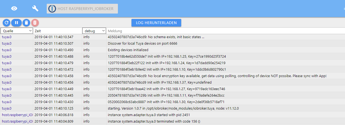The height and width of the screenshot is (125, 345).
Task: Select message with IP=192.168.1.30
Action: coord(166,102)
